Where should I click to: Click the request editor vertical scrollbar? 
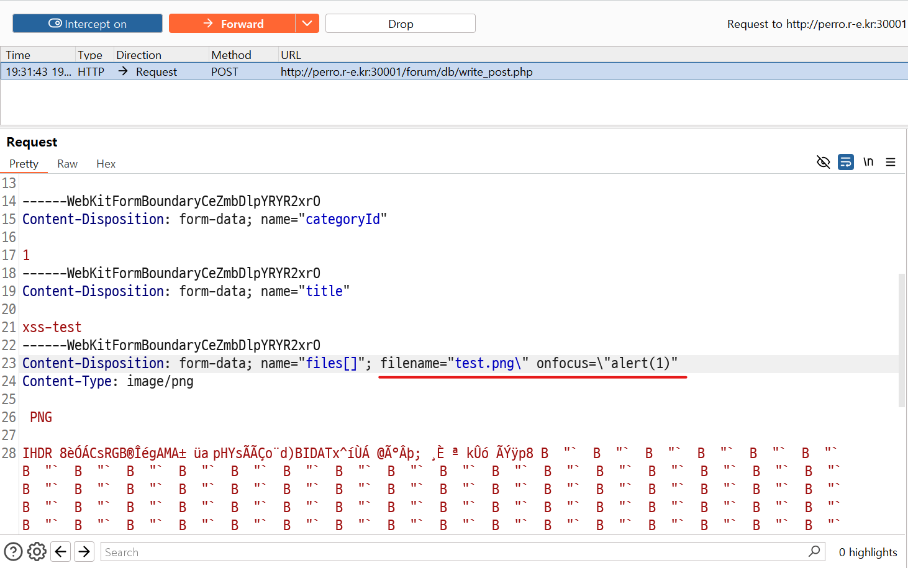[x=902, y=340]
